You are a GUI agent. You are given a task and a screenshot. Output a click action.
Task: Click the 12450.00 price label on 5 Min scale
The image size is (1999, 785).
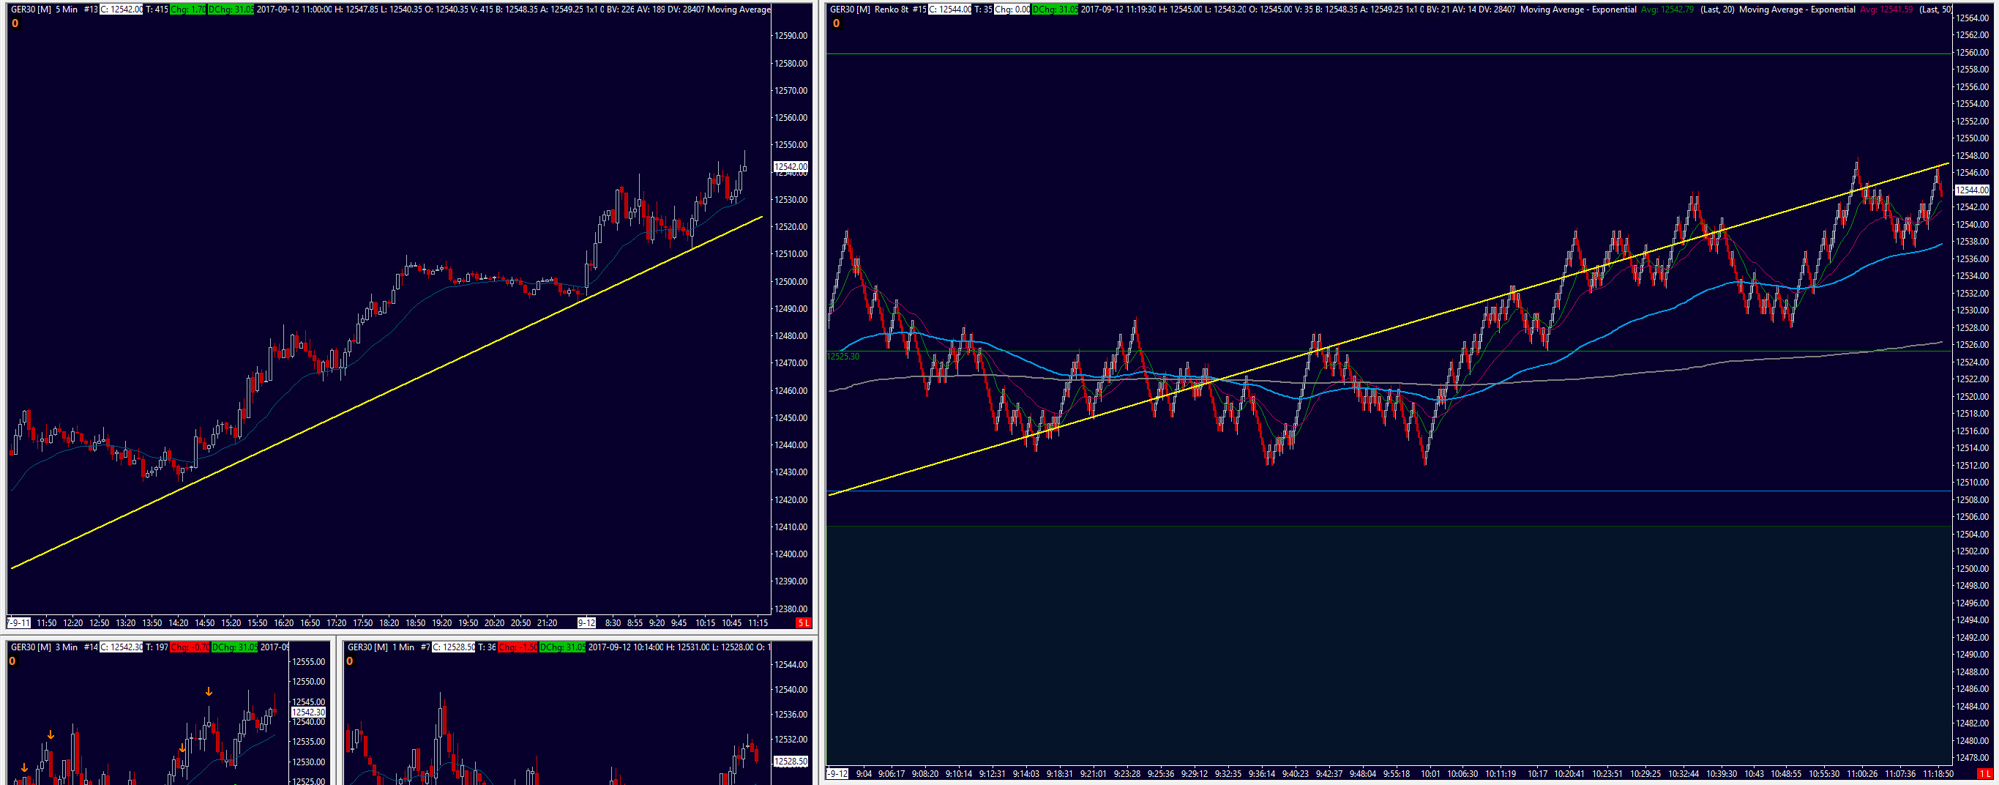pos(791,417)
